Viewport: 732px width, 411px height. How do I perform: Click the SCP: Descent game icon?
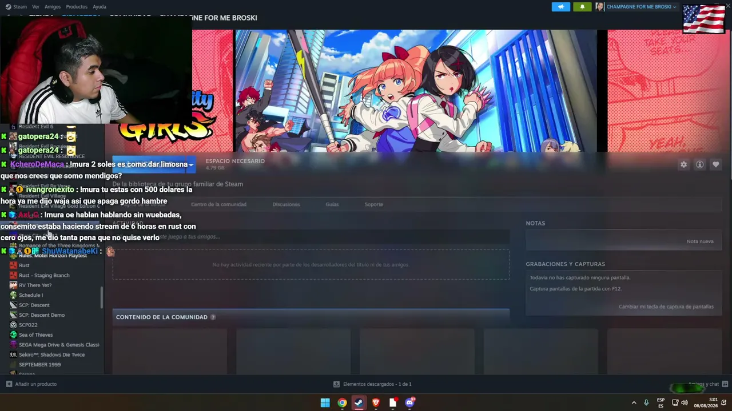pyautogui.click(x=13, y=305)
